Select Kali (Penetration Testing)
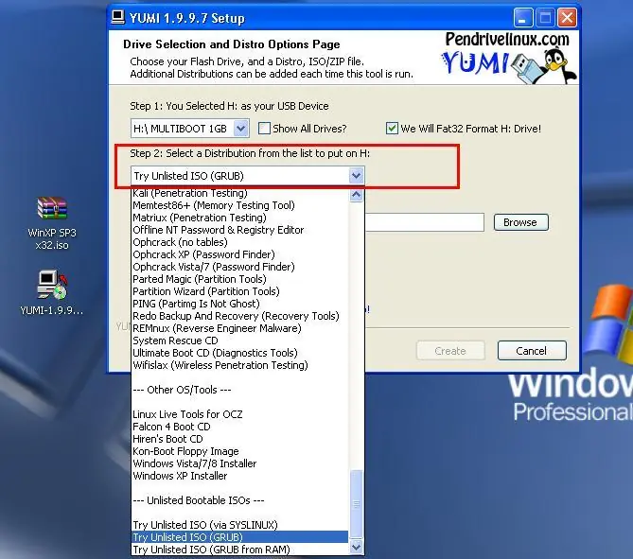633x559 pixels. 239,193
